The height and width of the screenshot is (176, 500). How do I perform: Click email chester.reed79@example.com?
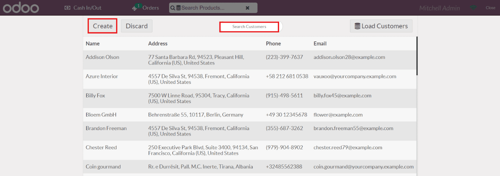click(x=348, y=147)
